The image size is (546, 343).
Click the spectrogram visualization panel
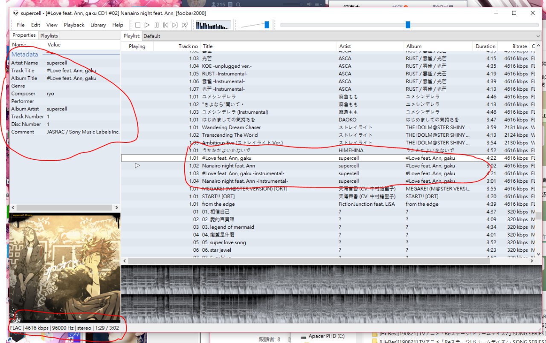click(x=331, y=294)
